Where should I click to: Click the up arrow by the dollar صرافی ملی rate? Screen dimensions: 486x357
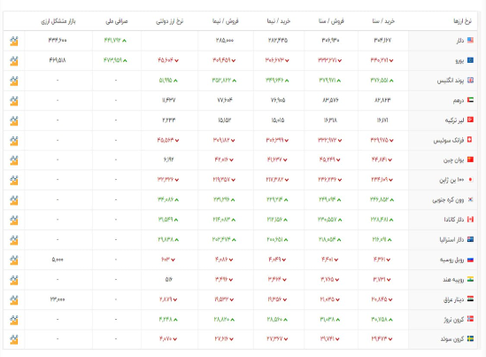point(124,41)
